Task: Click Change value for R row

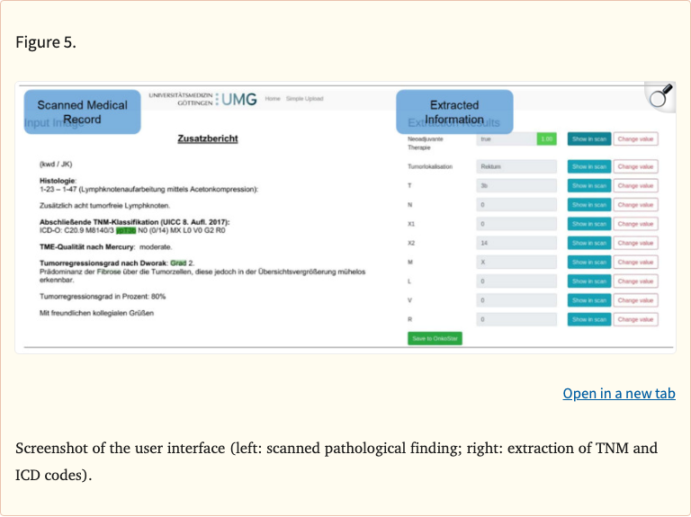Action: tap(635, 319)
